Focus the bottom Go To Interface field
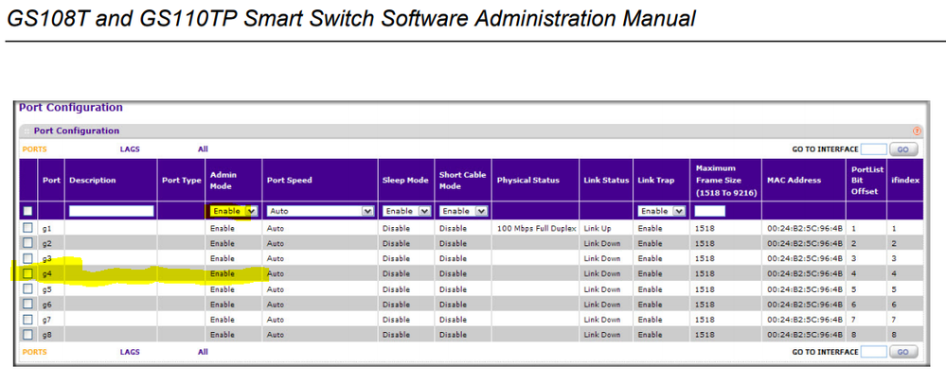Viewport: 946px width, 384px height. [874, 352]
